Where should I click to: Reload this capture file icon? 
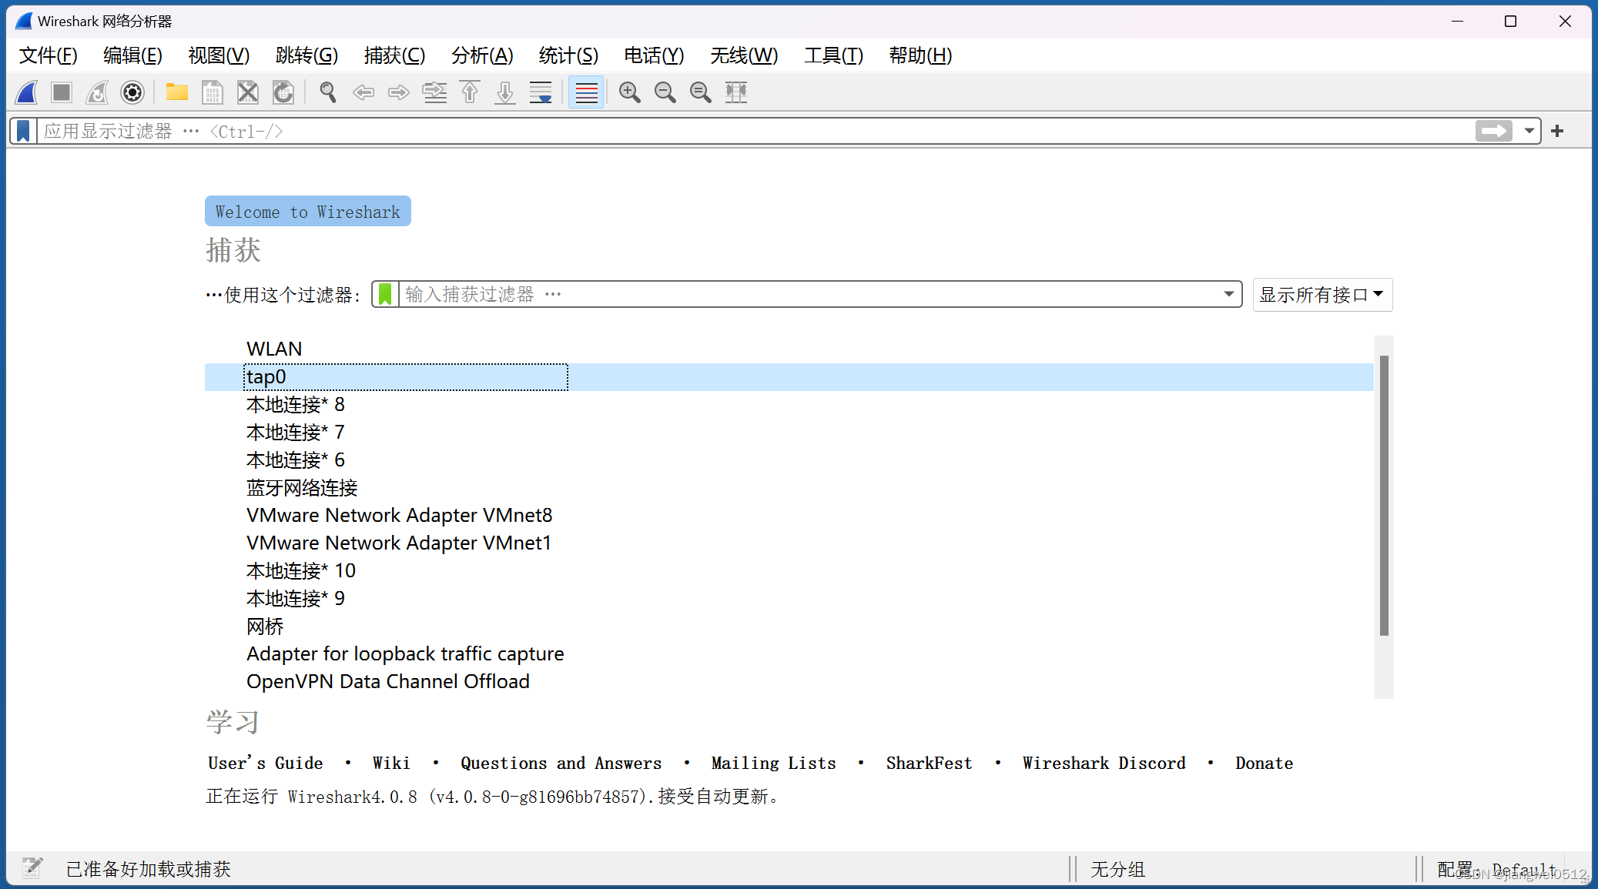tap(283, 92)
